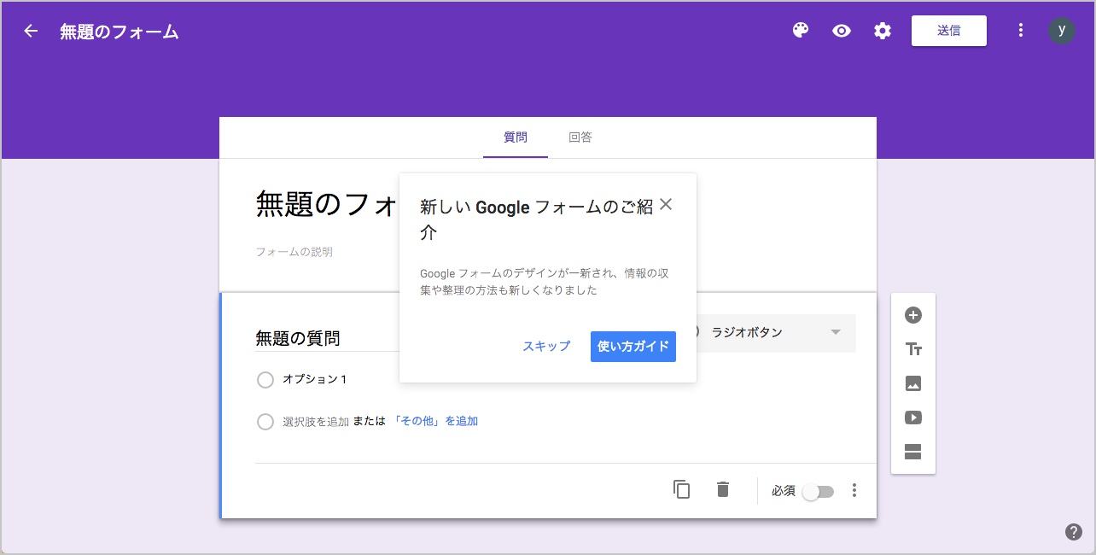Add a section with the section icon
Screen dimensions: 1096x555
(913, 452)
